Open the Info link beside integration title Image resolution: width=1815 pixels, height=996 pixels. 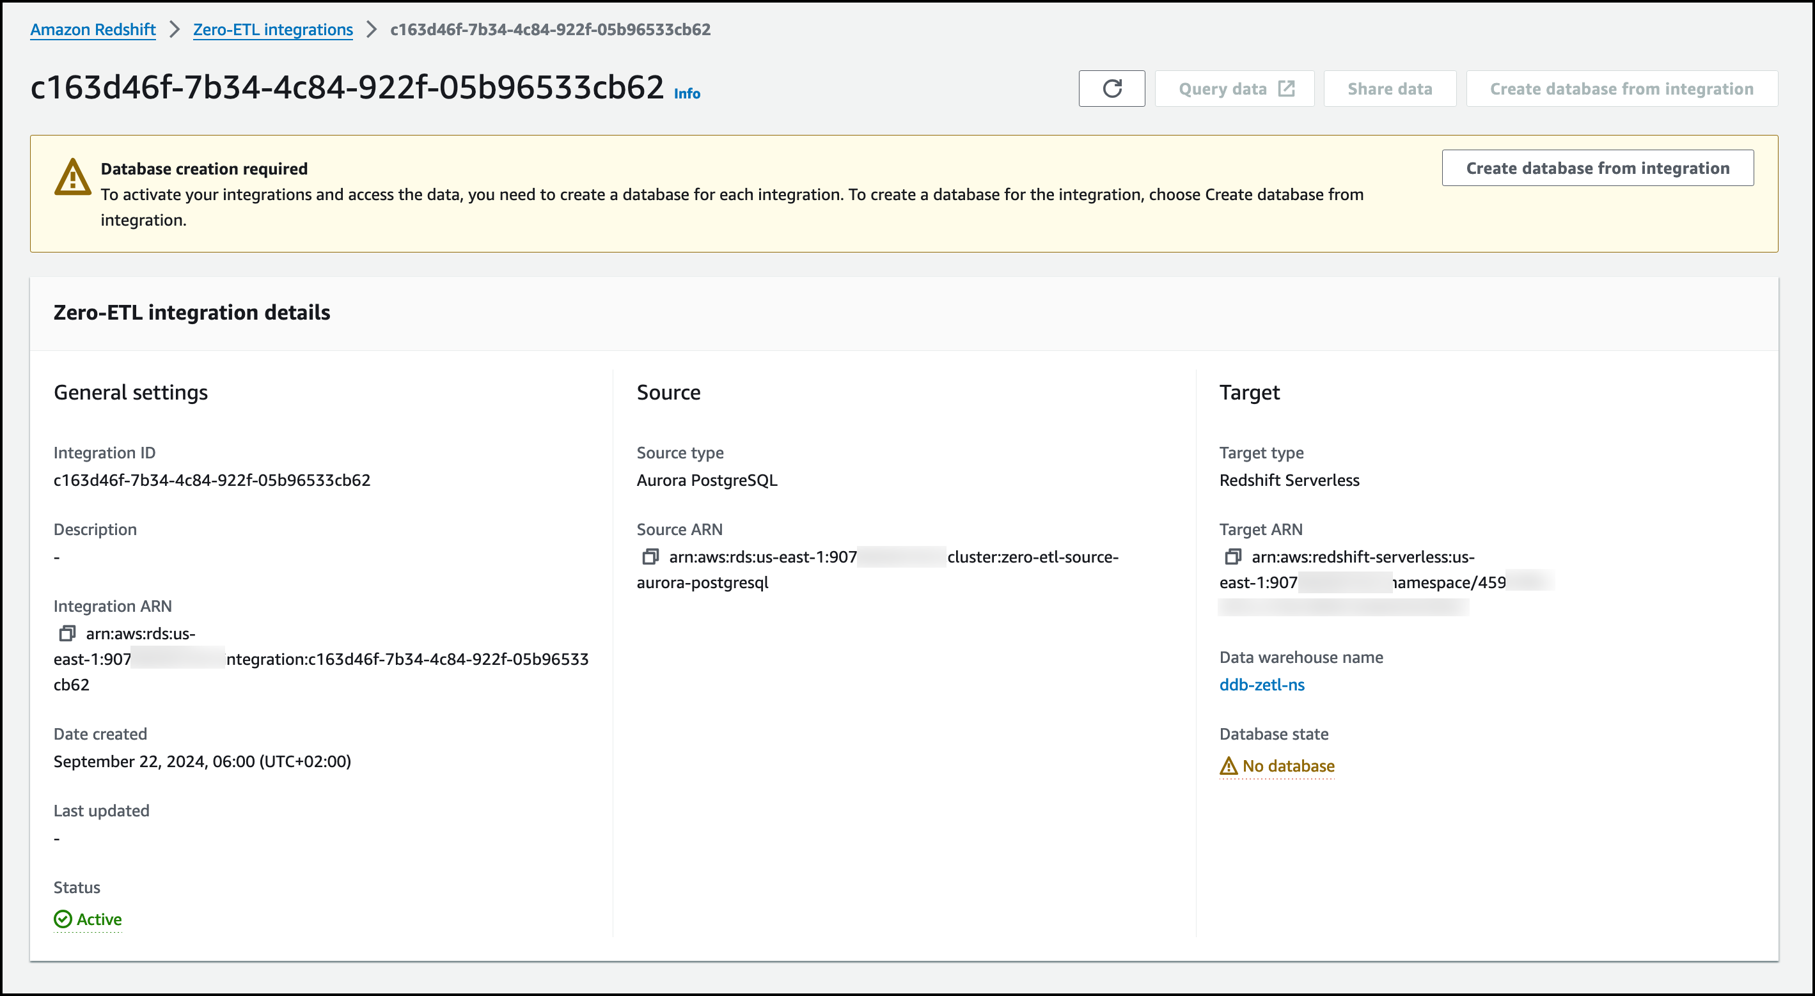click(x=687, y=94)
